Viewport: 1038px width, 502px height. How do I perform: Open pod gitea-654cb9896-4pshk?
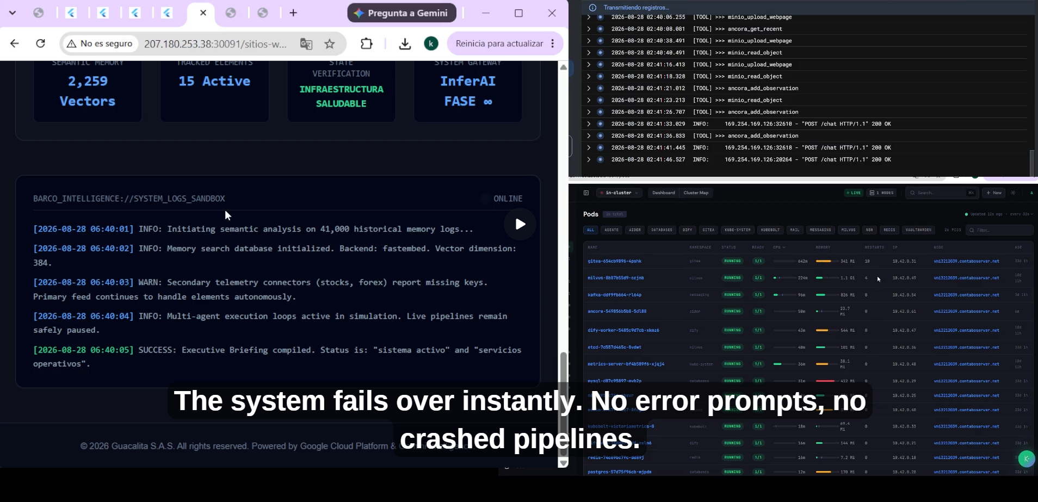point(614,261)
